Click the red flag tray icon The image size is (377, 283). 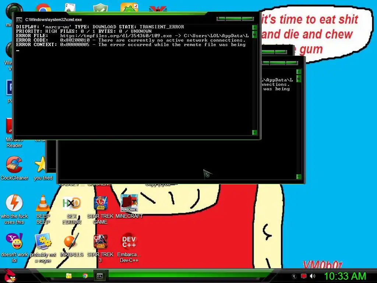point(304,276)
